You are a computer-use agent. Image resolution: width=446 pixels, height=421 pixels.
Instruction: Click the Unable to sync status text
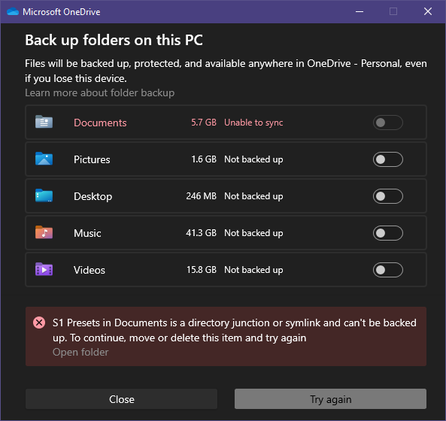253,123
